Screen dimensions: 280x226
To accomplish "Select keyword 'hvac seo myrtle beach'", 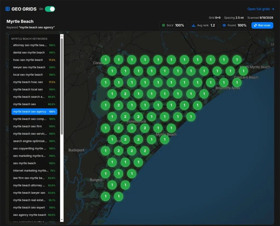I will 34,60.
